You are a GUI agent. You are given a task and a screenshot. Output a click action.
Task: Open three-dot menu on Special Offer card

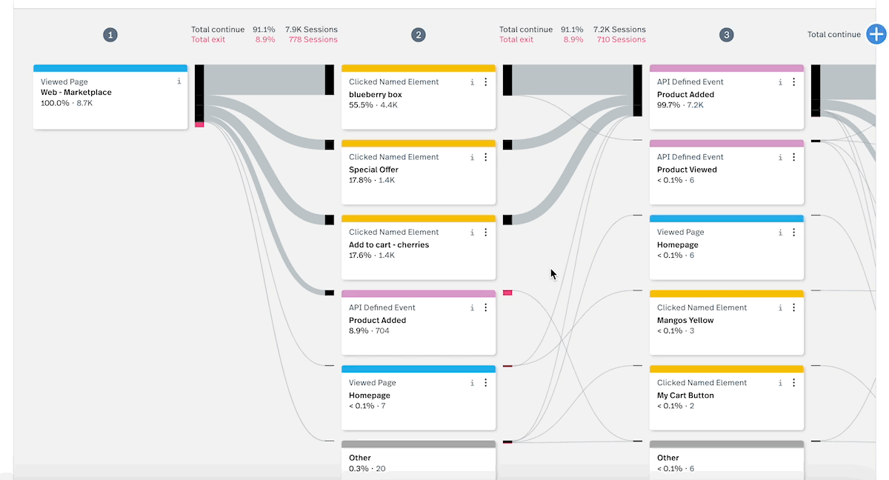pos(486,157)
